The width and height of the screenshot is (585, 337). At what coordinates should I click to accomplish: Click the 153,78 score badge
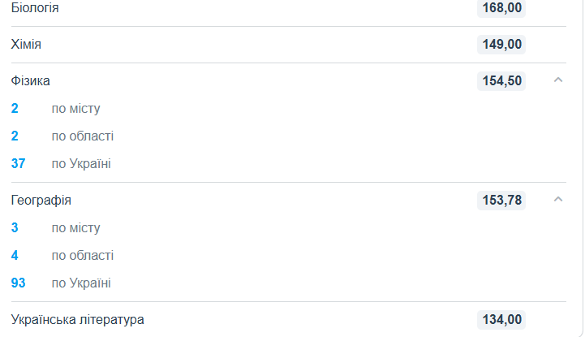[501, 201]
